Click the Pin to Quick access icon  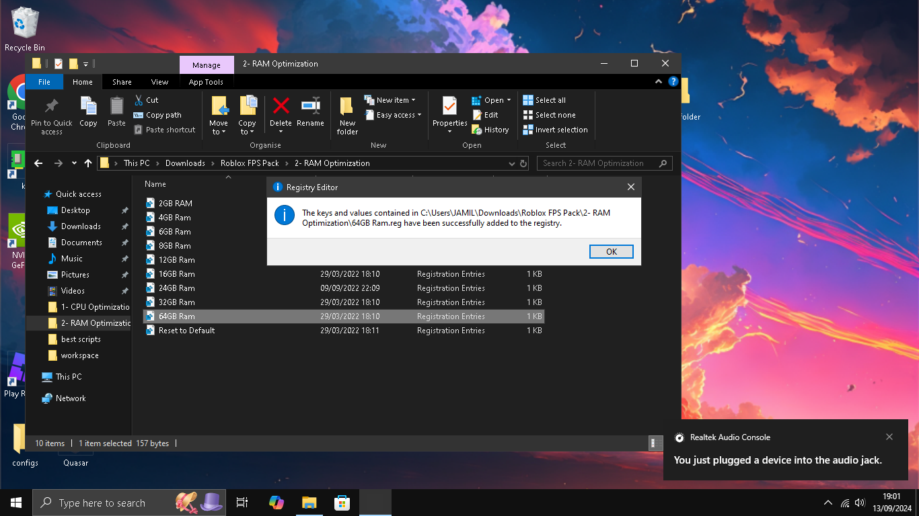(51, 105)
